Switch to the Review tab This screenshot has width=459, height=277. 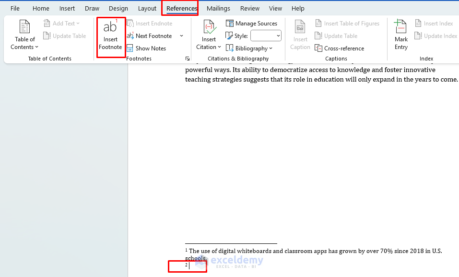coord(250,9)
